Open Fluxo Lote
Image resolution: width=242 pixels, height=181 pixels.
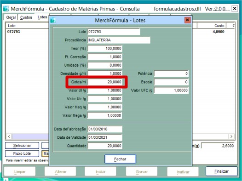coord(22,153)
